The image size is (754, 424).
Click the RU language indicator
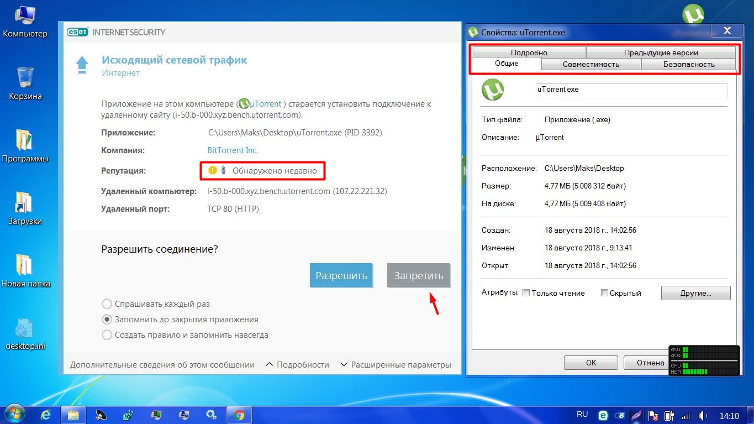[x=582, y=415]
